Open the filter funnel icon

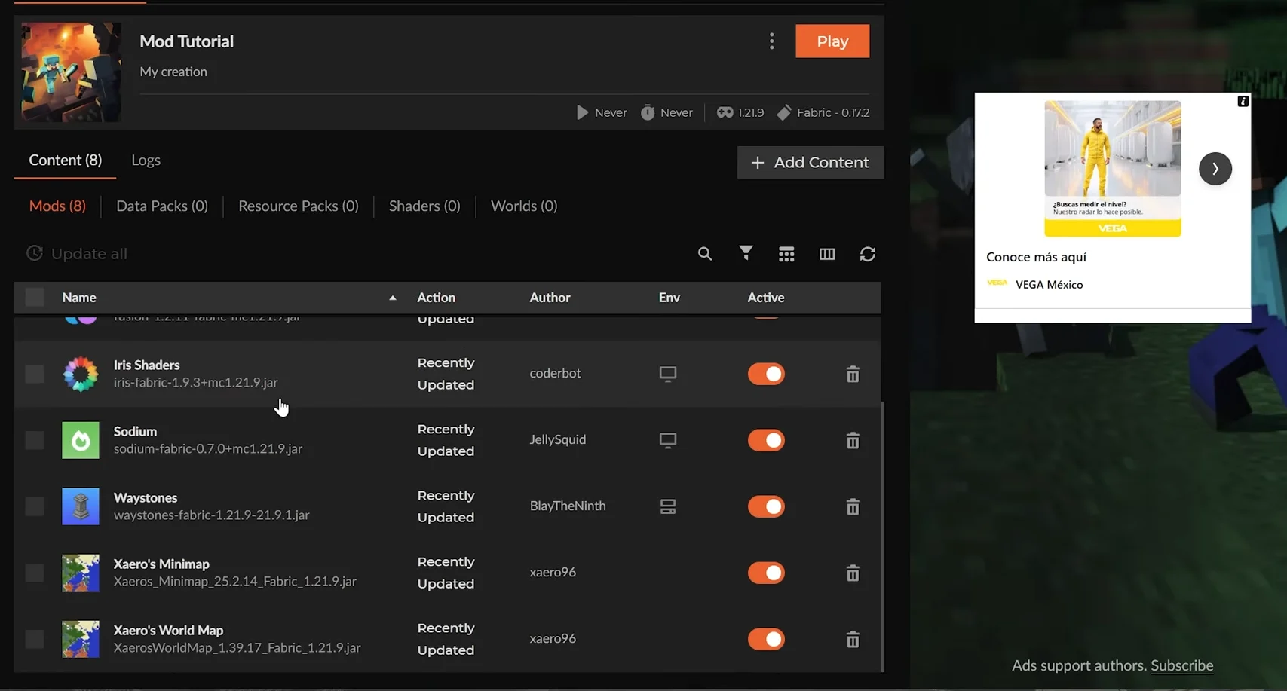coord(746,253)
